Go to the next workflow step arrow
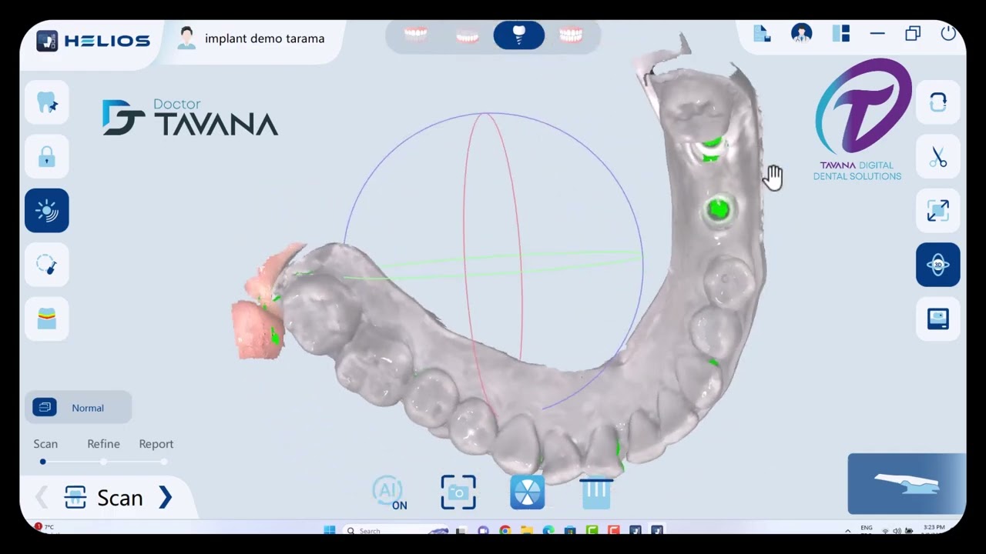This screenshot has height=554, width=986. (166, 498)
